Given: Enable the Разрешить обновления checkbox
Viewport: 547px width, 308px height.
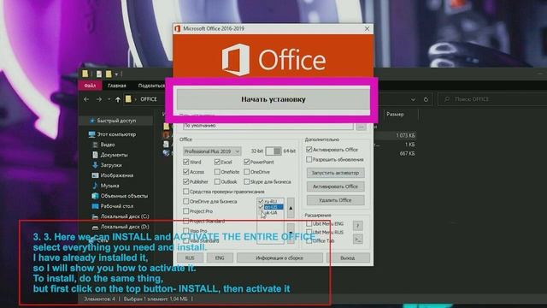Looking at the screenshot, I should (x=309, y=160).
